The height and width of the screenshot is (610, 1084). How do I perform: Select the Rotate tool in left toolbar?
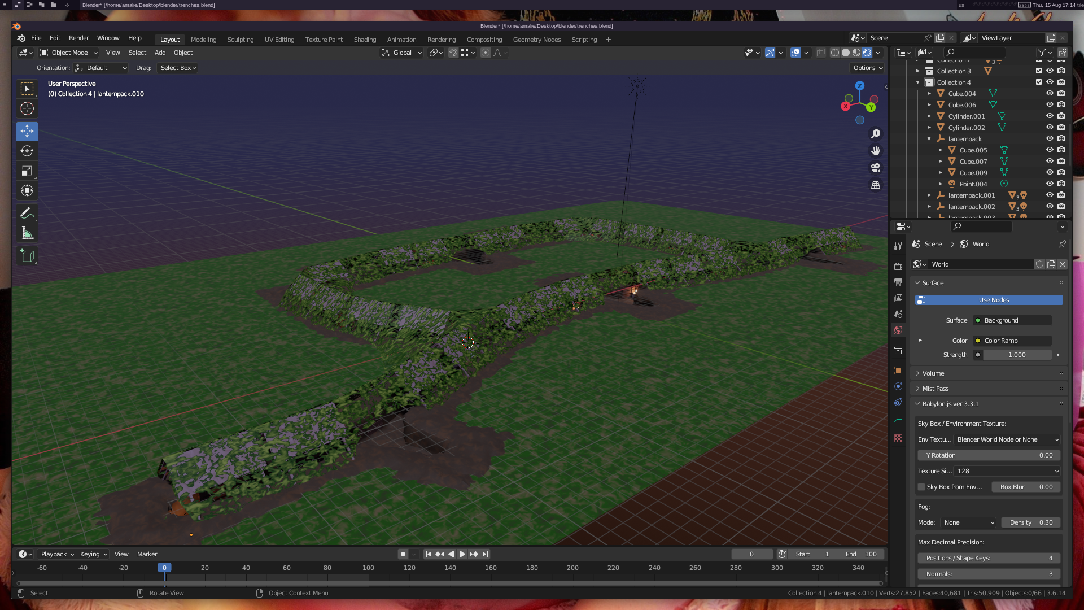27,151
